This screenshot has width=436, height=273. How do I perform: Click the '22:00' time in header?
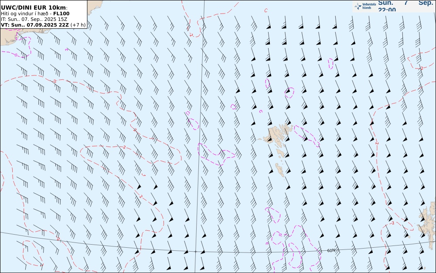[x=387, y=10]
